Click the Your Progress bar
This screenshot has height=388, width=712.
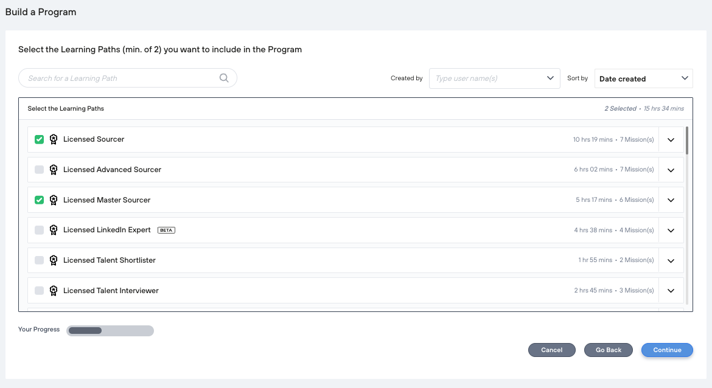(x=110, y=331)
